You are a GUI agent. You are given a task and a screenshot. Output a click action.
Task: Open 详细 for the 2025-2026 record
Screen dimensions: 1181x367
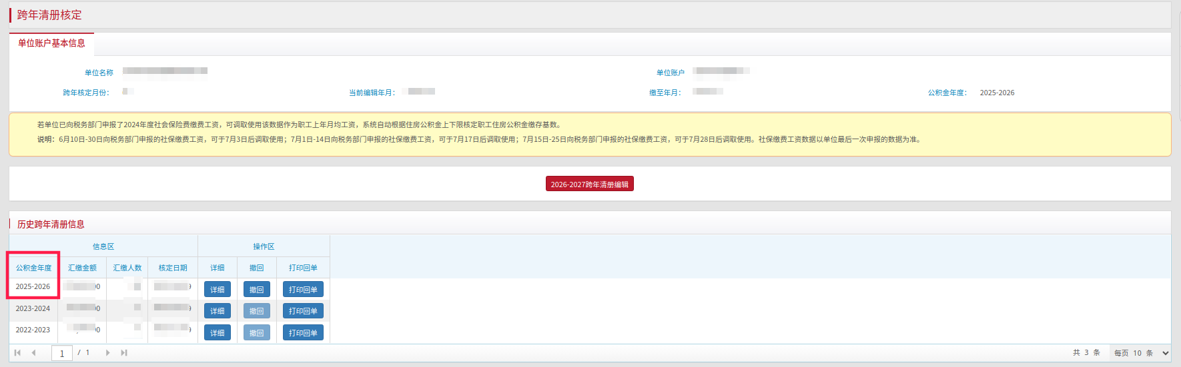[x=218, y=290]
